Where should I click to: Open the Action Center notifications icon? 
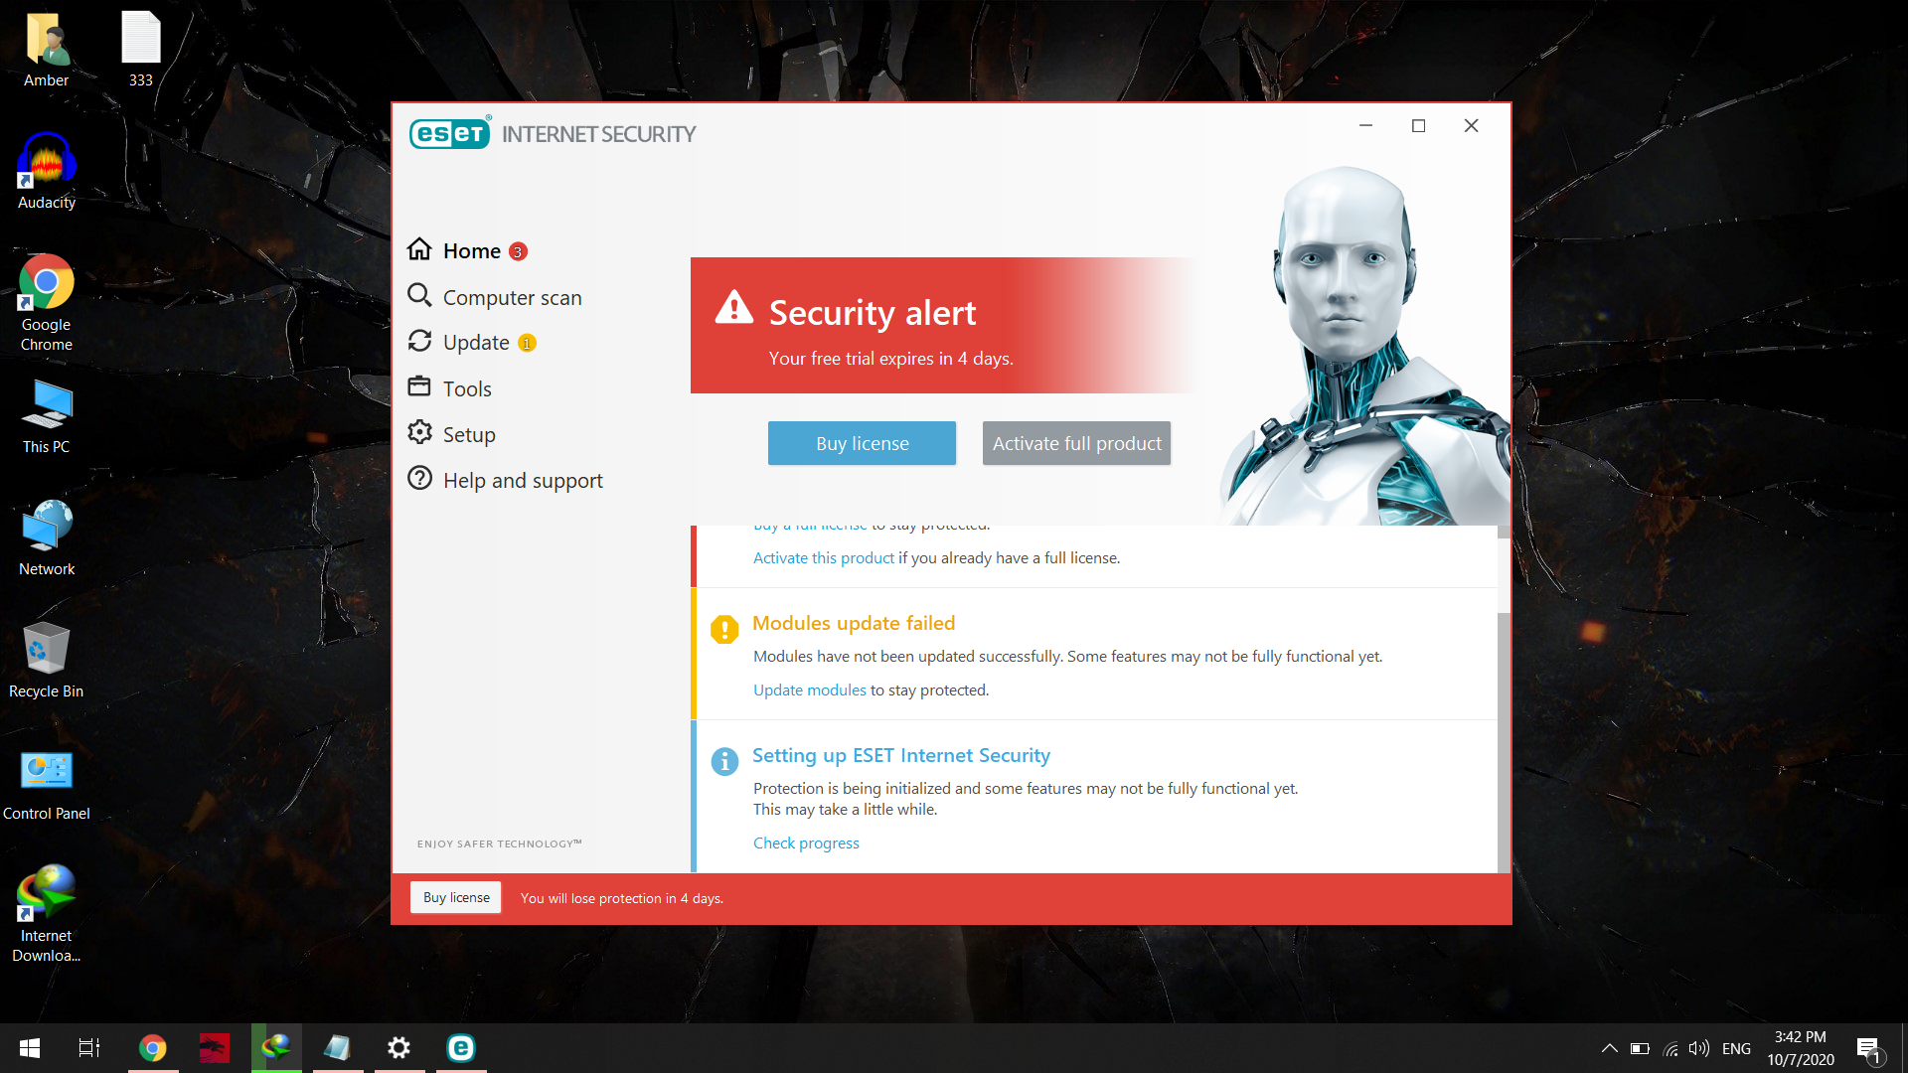tap(1868, 1049)
